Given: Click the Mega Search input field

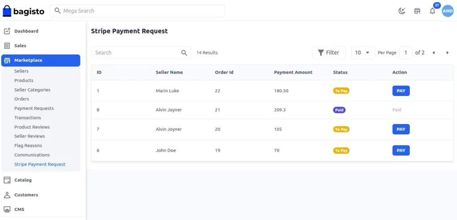Looking at the screenshot, I should click(137, 11).
